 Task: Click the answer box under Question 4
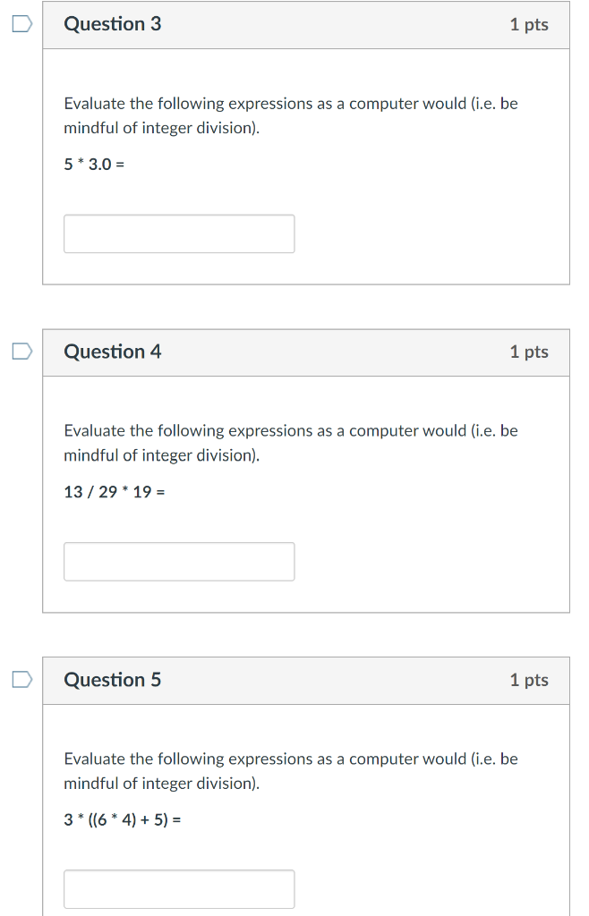[179, 561]
